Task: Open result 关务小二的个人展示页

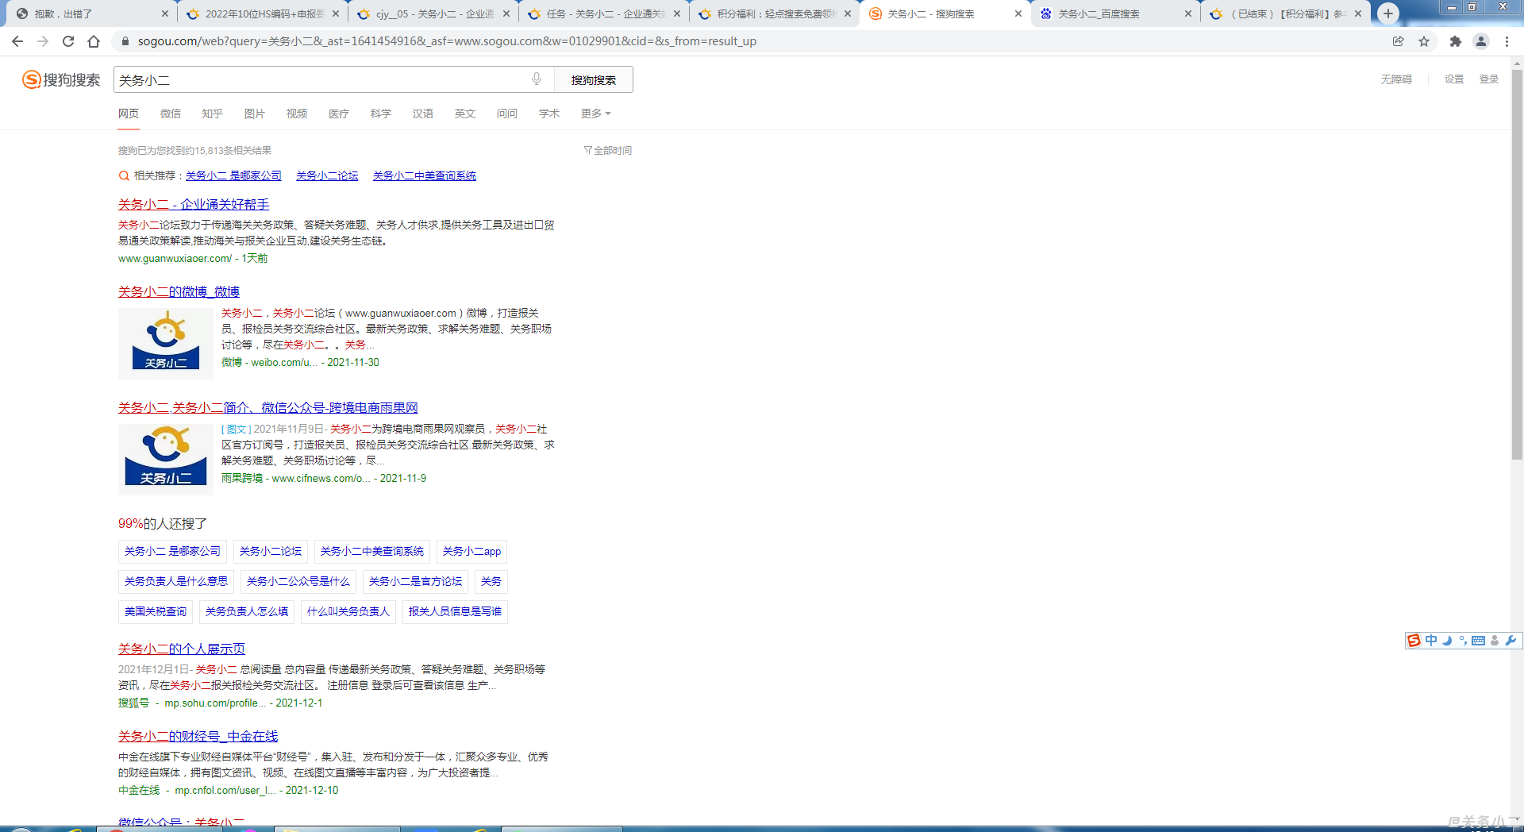Action: point(182,649)
